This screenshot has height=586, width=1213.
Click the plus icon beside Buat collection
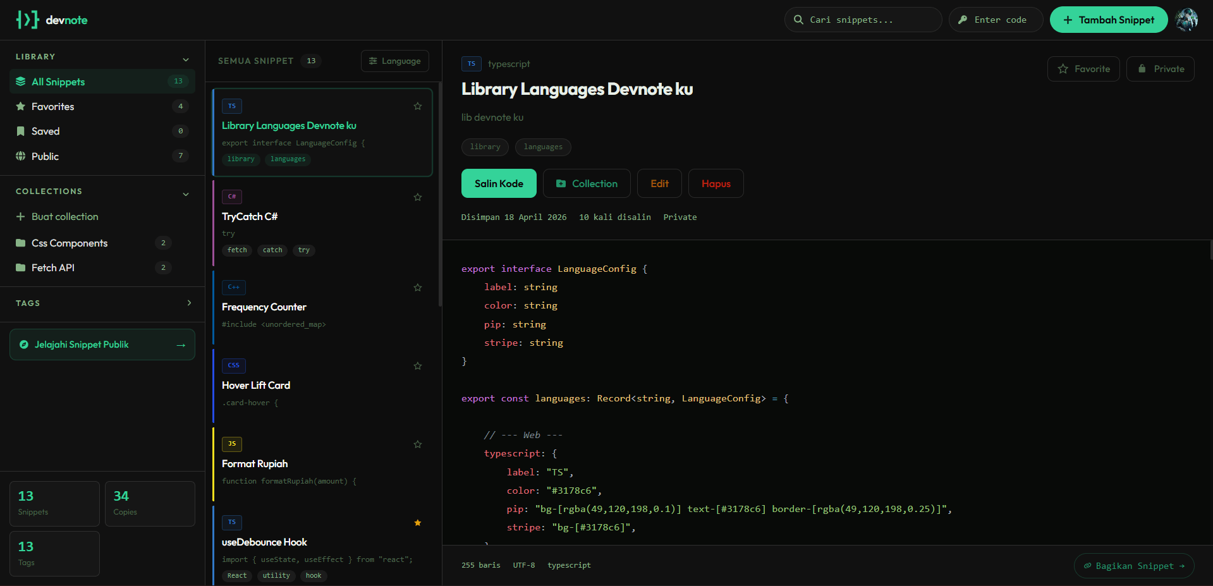click(x=20, y=217)
